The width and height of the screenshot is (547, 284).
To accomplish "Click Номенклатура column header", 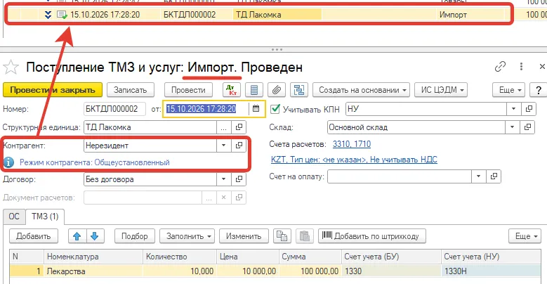I will coord(93,257).
